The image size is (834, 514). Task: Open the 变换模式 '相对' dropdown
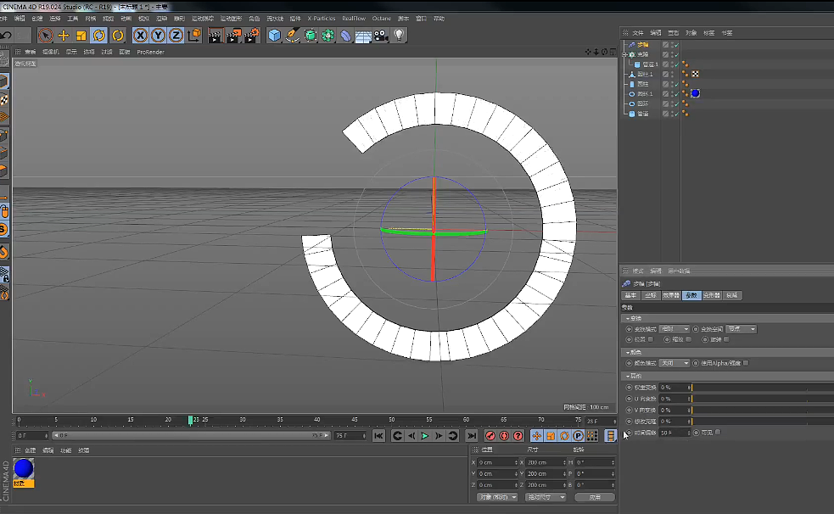click(x=674, y=329)
